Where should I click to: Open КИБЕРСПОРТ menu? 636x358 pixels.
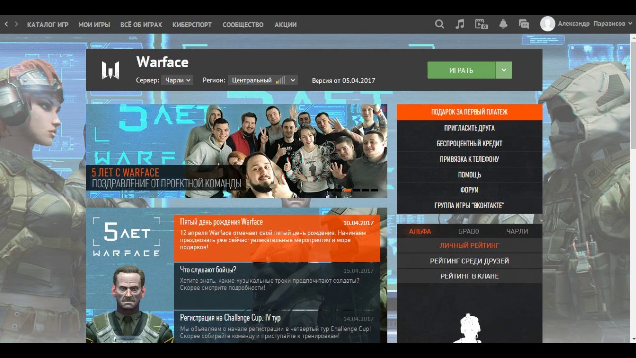click(192, 24)
